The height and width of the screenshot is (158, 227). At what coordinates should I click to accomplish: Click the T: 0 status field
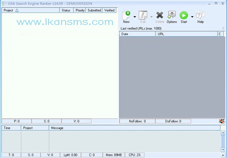[x=11, y=155]
